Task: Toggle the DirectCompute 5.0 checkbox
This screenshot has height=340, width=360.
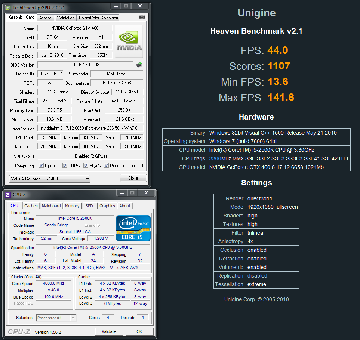Action: click(106, 166)
